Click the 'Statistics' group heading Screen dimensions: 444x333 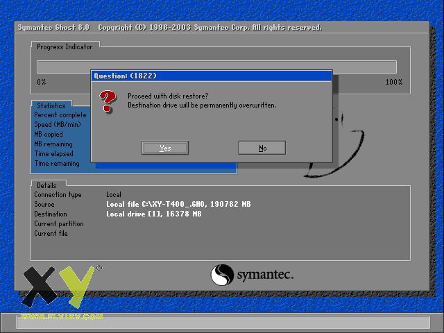(x=51, y=105)
